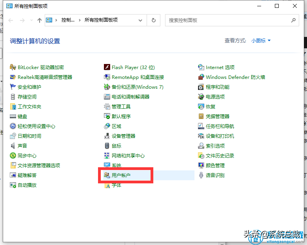Click the search magnifier icon
The width and height of the screenshot is (307, 245).
point(293,20)
